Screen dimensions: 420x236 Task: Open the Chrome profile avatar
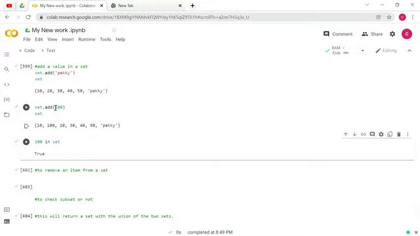(402, 17)
